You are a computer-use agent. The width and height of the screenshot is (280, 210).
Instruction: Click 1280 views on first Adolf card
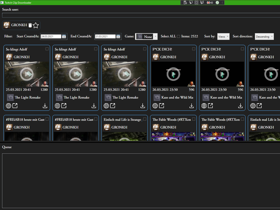tap(44, 90)
